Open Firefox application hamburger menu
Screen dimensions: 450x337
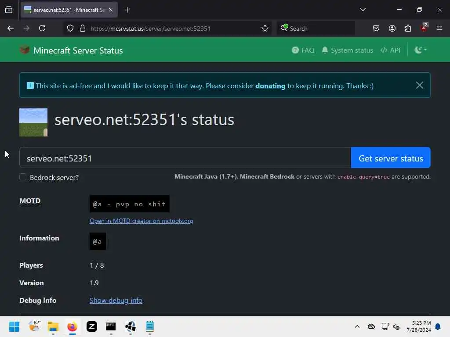pos(439,29)
